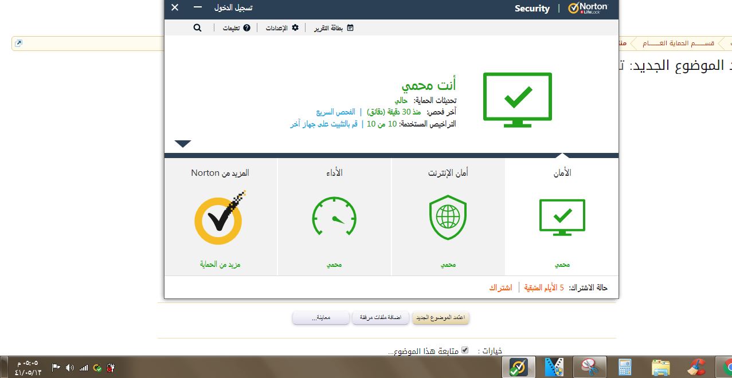Select the Security (الأمان) tile

coord(562,217)
